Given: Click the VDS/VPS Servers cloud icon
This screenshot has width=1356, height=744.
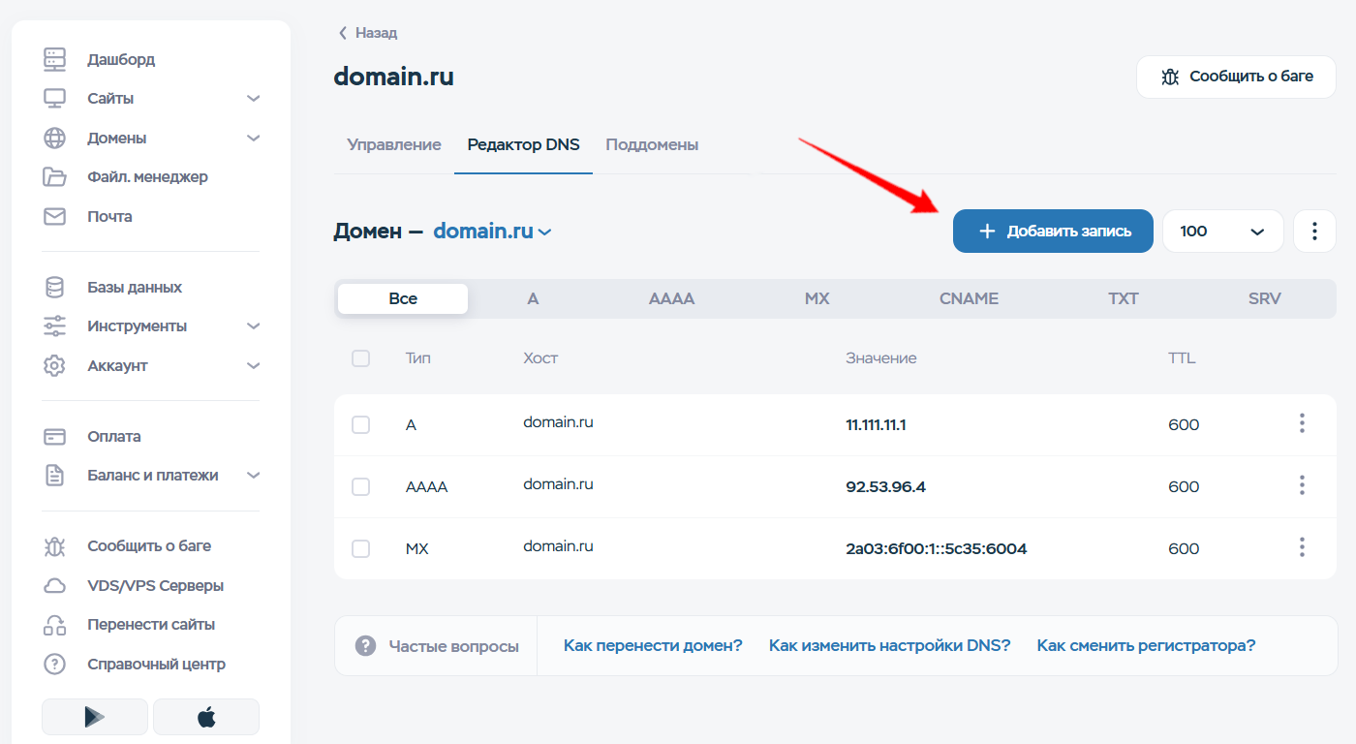Looking at the screenshot, I should pos(55,586).
